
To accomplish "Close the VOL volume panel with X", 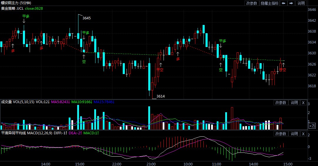I will (303, 103).
